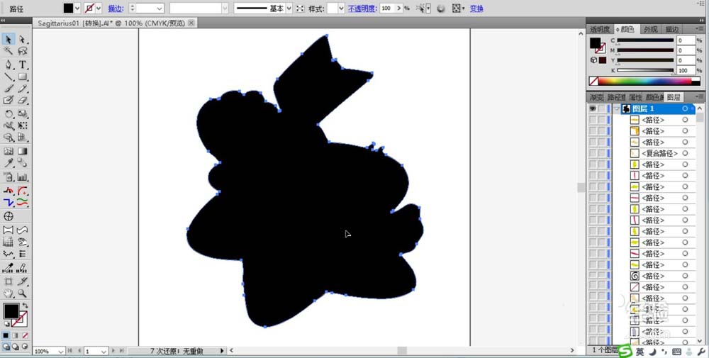
Task: Switch to 描边 panel tab
Action: click(x=671, y=29)
